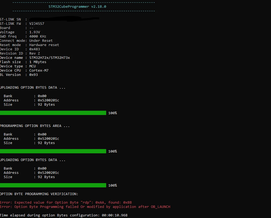Click the rdp expected value error line
Screen dimensions: 271x218
pyautogui.click(x=66, y=203)
